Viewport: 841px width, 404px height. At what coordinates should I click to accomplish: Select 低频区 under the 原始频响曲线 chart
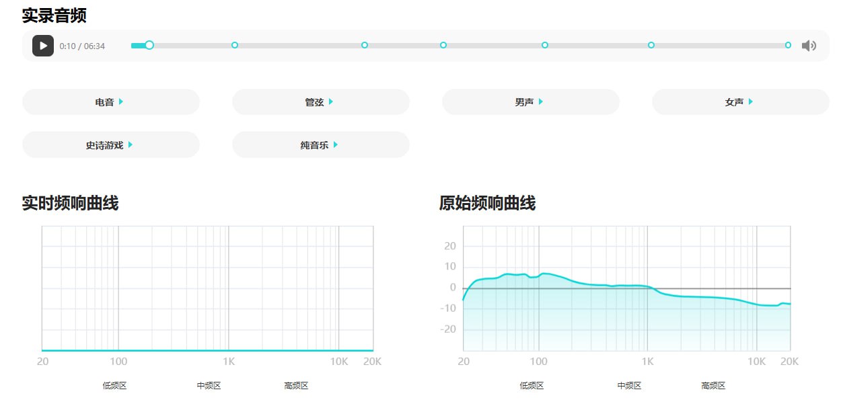pos(532,386)
